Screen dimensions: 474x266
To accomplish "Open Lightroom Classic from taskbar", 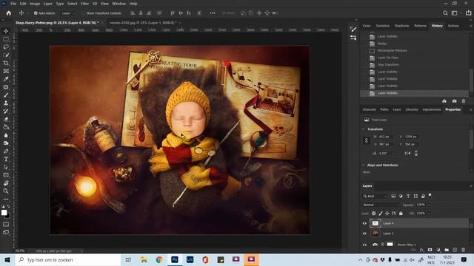I will [190, 259].
